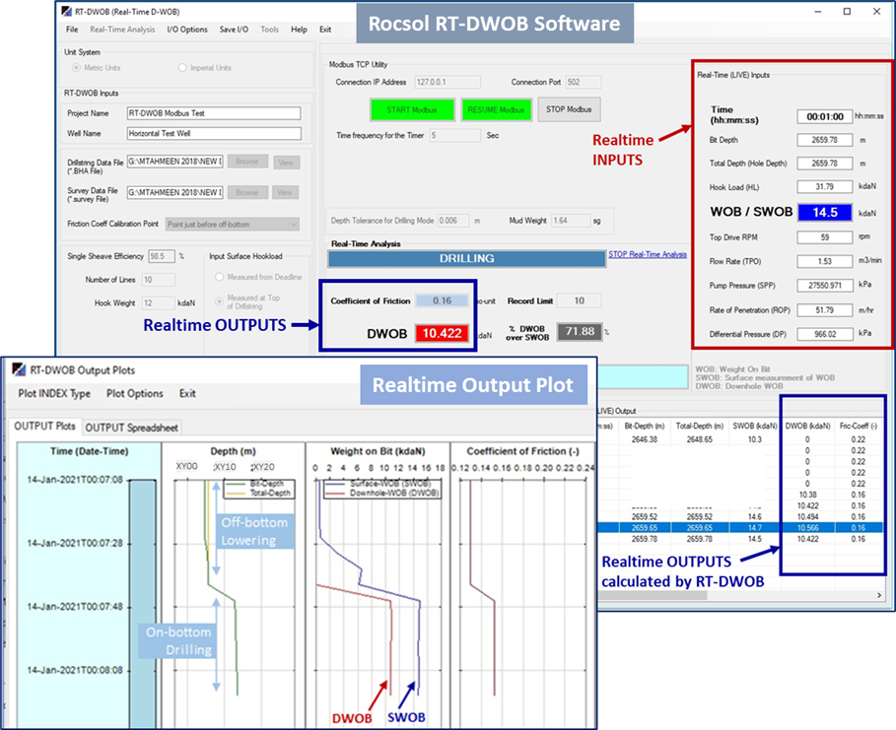Click the Record Limit field

click(579, 300)
